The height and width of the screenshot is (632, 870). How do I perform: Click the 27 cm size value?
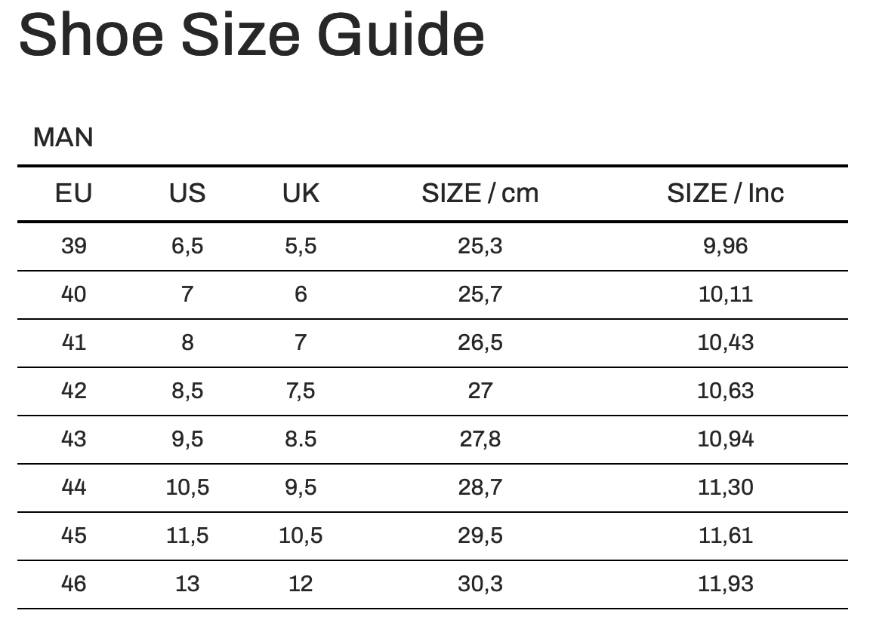coord(480,391)
